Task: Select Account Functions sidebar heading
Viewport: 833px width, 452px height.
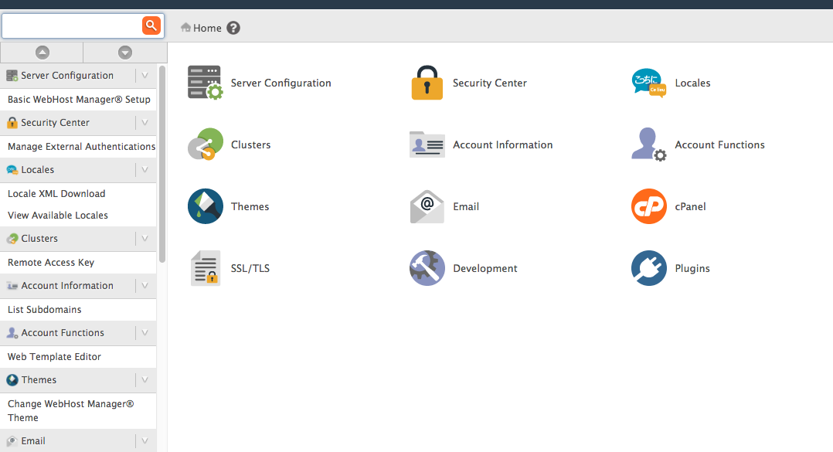Action: point(63,333)
